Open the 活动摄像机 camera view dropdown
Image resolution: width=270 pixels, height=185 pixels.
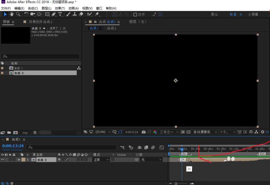click(x=205, y=132)
